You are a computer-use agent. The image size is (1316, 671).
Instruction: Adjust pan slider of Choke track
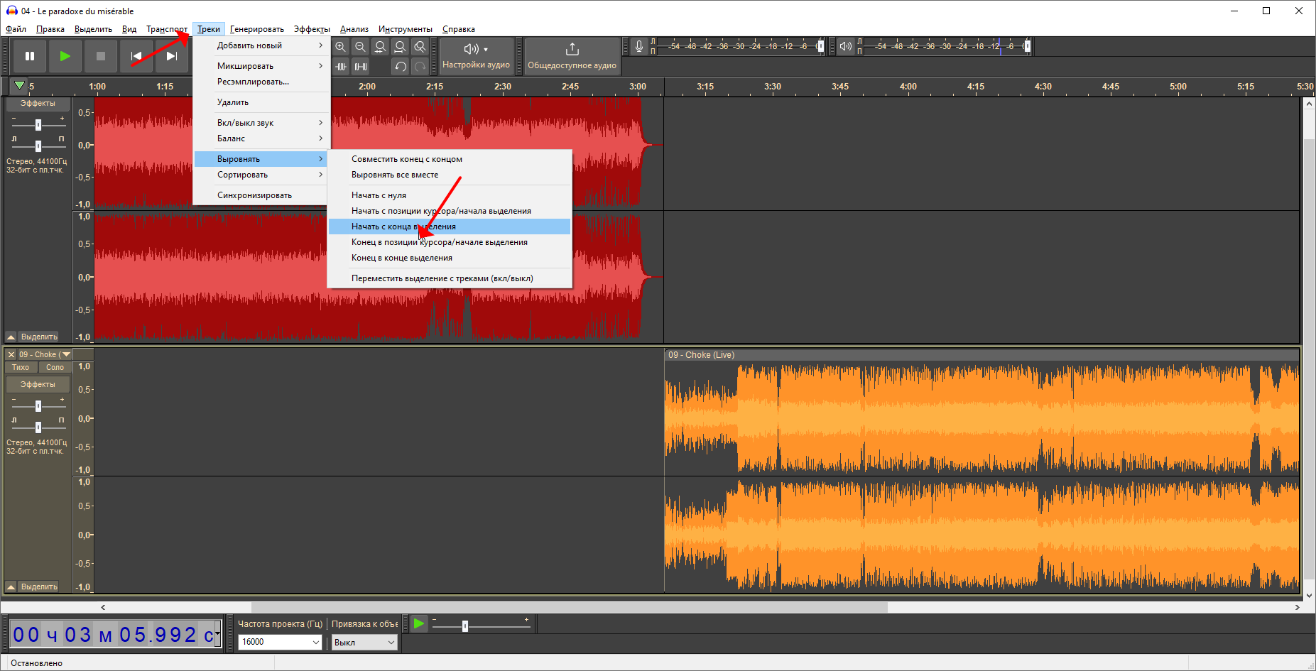[38, 427]
